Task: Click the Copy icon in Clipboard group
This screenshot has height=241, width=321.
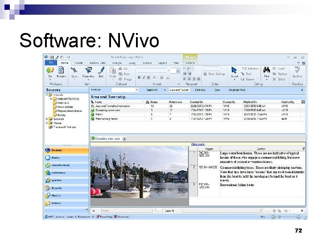Action: (x=120, y=74)
